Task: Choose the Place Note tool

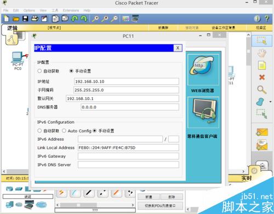Action: [x=262, y=65]
